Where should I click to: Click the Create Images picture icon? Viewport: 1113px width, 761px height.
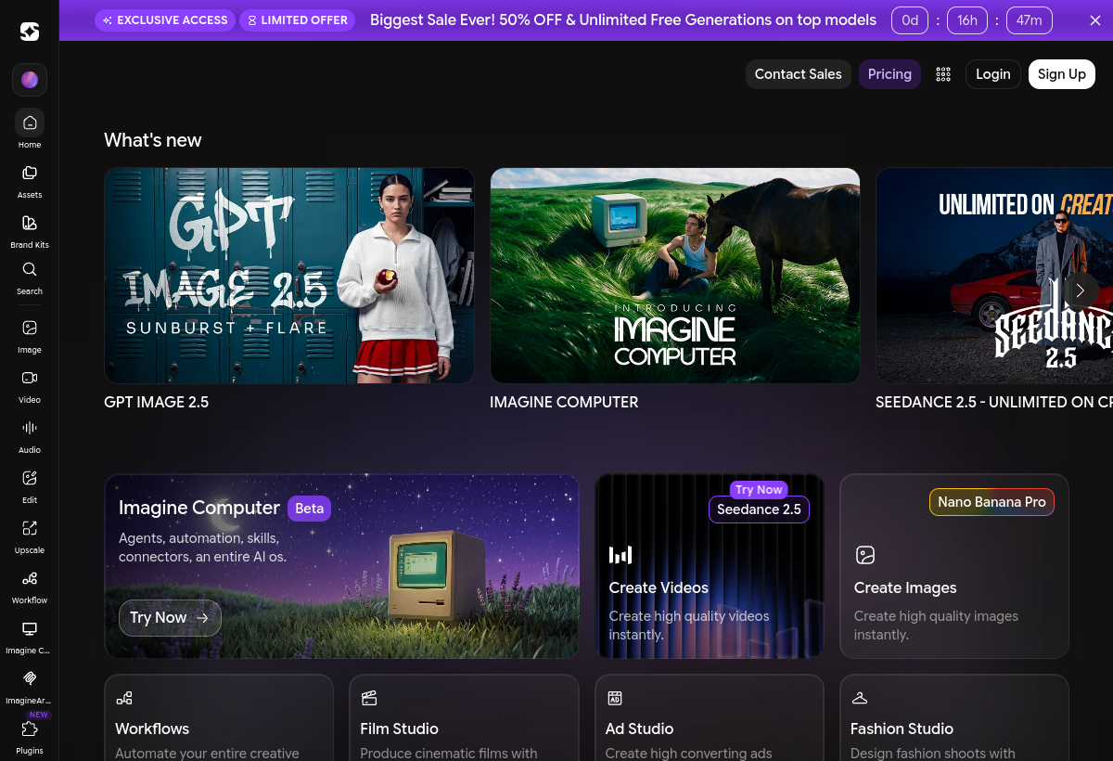(x=865, y=555)
